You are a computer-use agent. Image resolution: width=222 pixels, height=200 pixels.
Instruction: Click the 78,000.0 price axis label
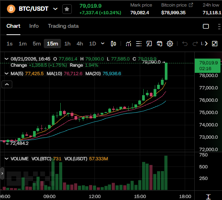[x=209, y=76]
